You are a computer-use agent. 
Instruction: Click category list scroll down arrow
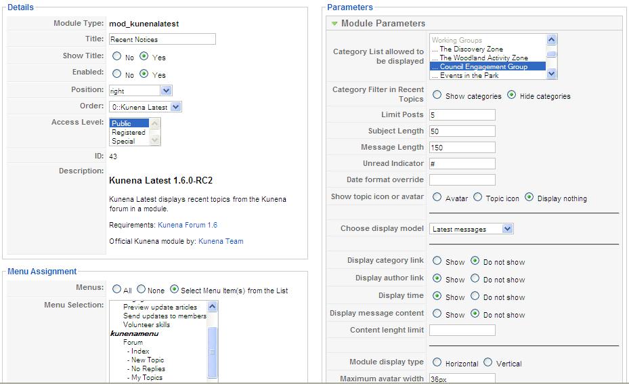tap(552, 73)
